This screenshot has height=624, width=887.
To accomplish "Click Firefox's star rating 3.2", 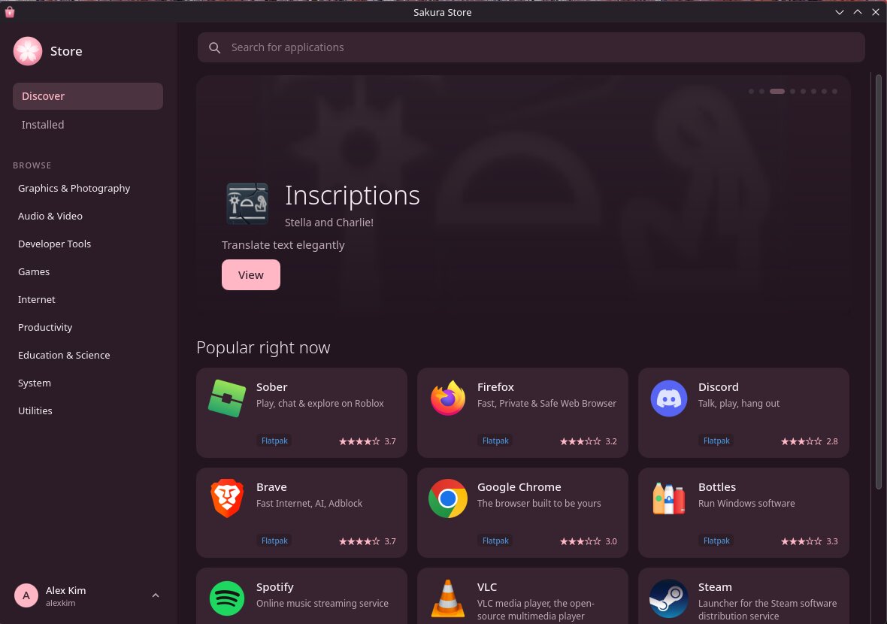I will (589, 441).
